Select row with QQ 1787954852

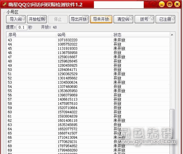88,146
